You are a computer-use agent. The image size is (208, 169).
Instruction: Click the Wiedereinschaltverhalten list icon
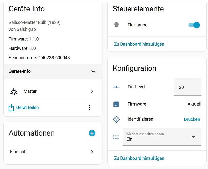click(x=117, y=137)
